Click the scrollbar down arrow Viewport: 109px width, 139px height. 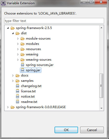pyautogui.click(x=101, y=108)
